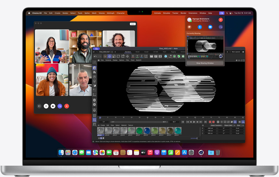This screenshot has width=279, height=177.
Task: Open Safari from the Dock
Action: 75,152
